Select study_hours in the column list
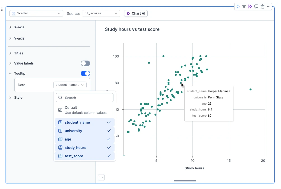This screenshot has height=189, width=281. click(x=85, y=147)
